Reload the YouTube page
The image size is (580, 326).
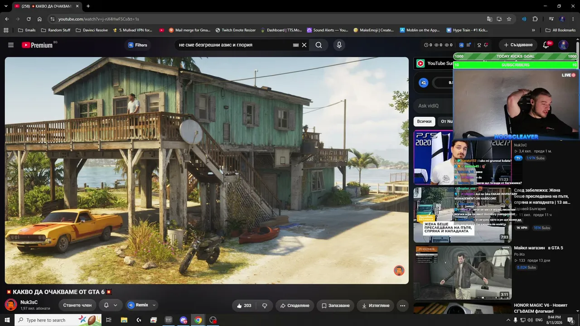coord(29,19)
